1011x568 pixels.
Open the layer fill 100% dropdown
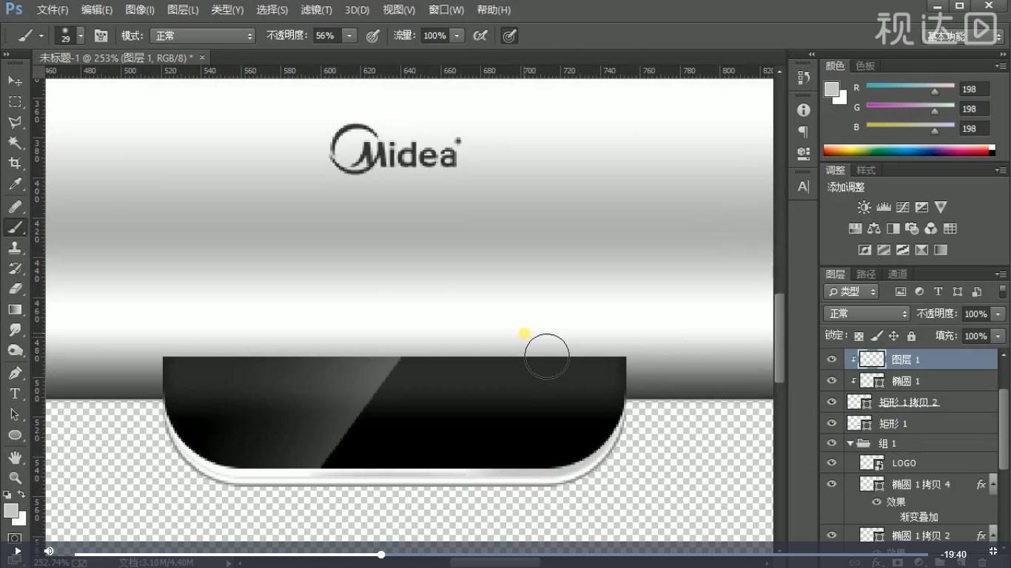[x=998, y=336]
